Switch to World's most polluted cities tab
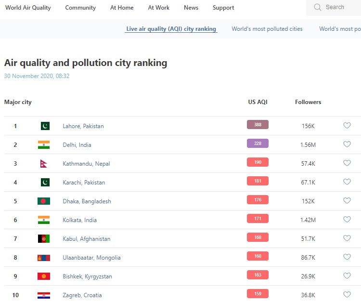The width and height of the screenshot is (361, 302). click(267, 29)
